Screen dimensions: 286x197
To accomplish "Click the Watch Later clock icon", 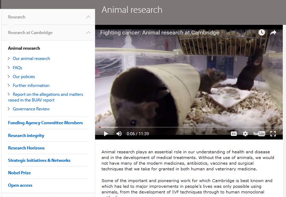I will [262, 33].
